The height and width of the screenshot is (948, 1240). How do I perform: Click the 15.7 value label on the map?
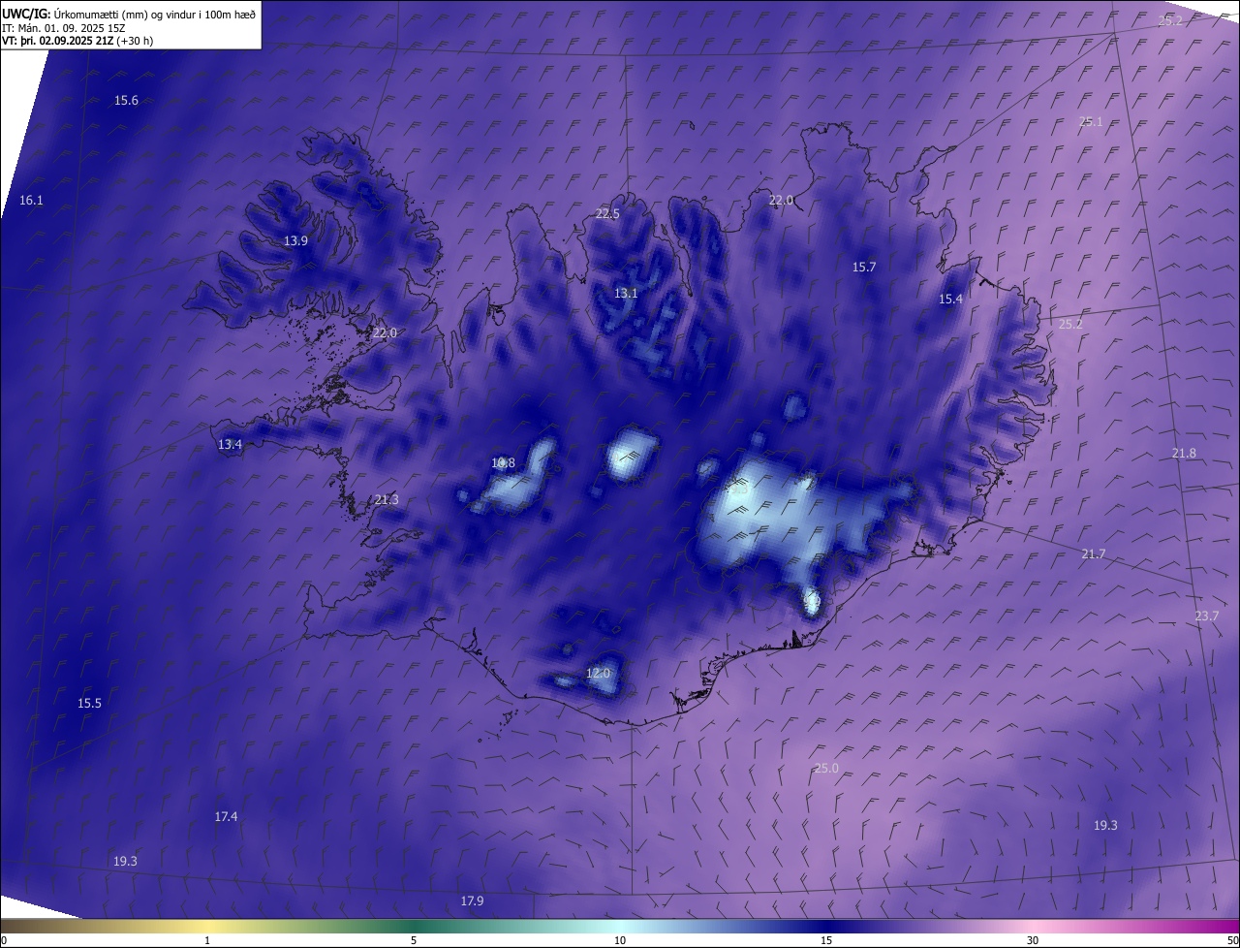863,268
